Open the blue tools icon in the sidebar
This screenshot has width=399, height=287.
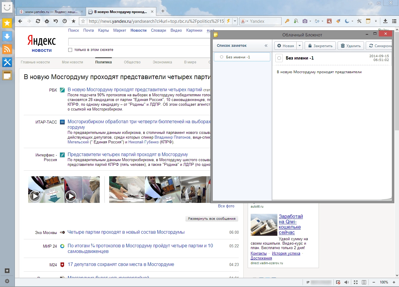click(x=7, y=62)
